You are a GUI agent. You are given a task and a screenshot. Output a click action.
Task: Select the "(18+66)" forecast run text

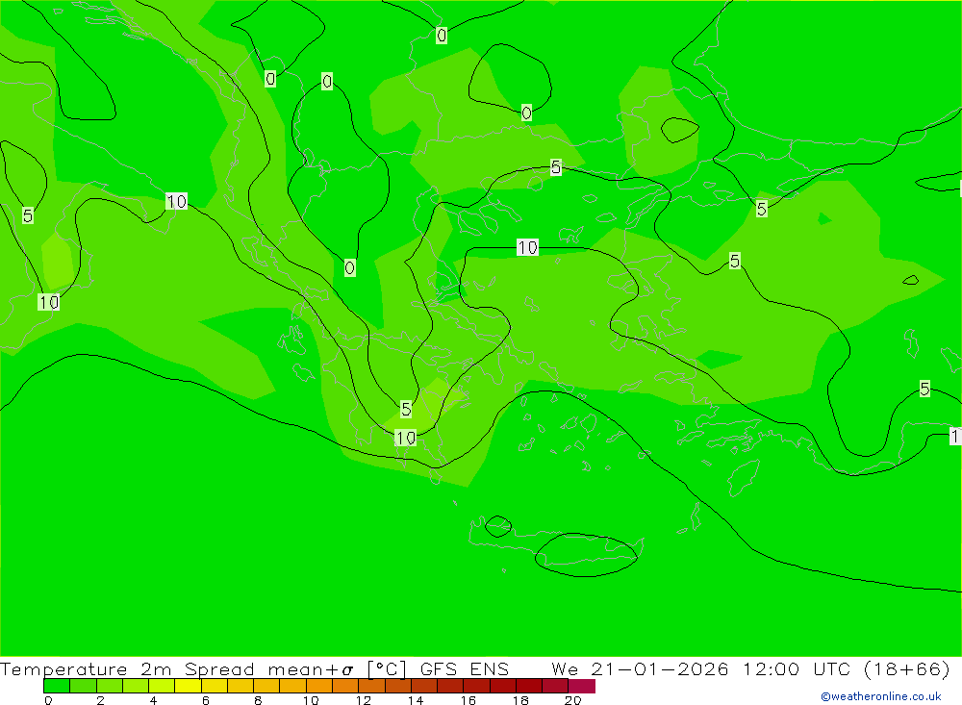907,668
